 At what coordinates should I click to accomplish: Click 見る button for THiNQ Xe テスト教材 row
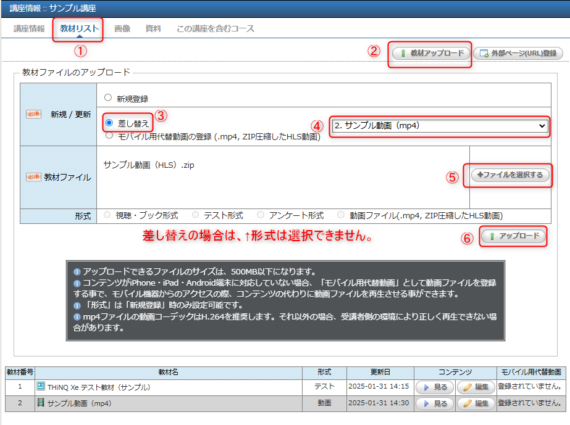click(x=435, y=387)
